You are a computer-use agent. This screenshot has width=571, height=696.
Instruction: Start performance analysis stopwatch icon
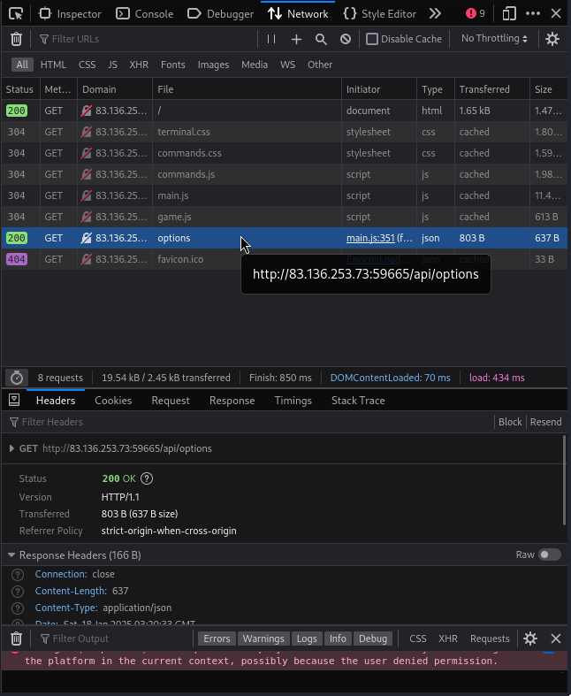[x=16, y=378]
